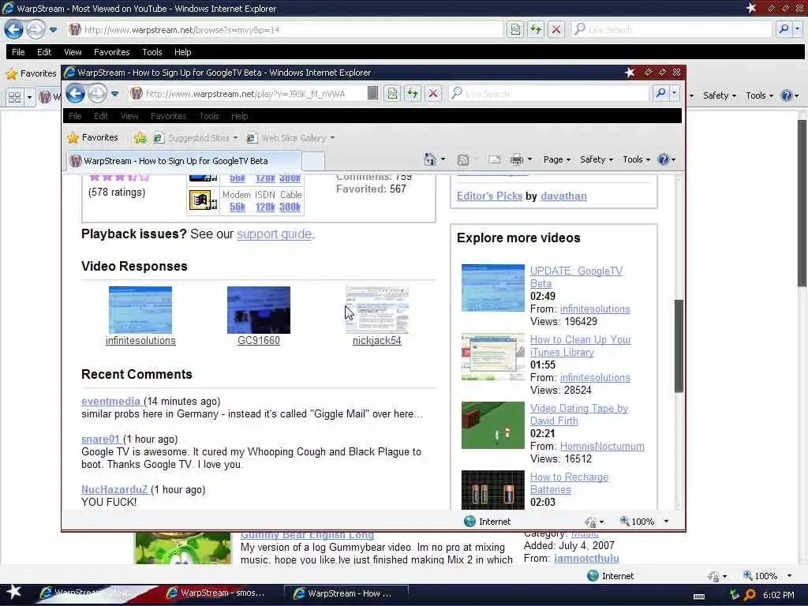Open search provider dropdown in front window
This screenshot has height=606, width=808.
pyautogui.click(x=674, y=93)
